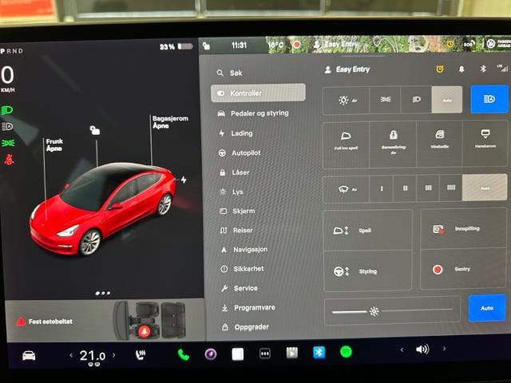Open notifications bell icon
Image resolution: width=511 pixels, height=383 pixels.
[461, 69]
